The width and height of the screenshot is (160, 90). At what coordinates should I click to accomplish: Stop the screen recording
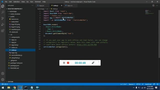(68, 63)
